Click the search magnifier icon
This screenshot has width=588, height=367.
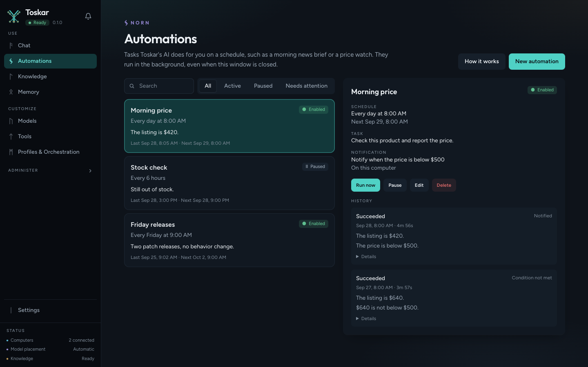point(132,86)
